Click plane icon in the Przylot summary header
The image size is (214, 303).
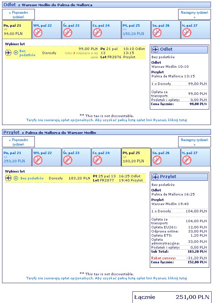pyautogui.click(x=155, y=177)
